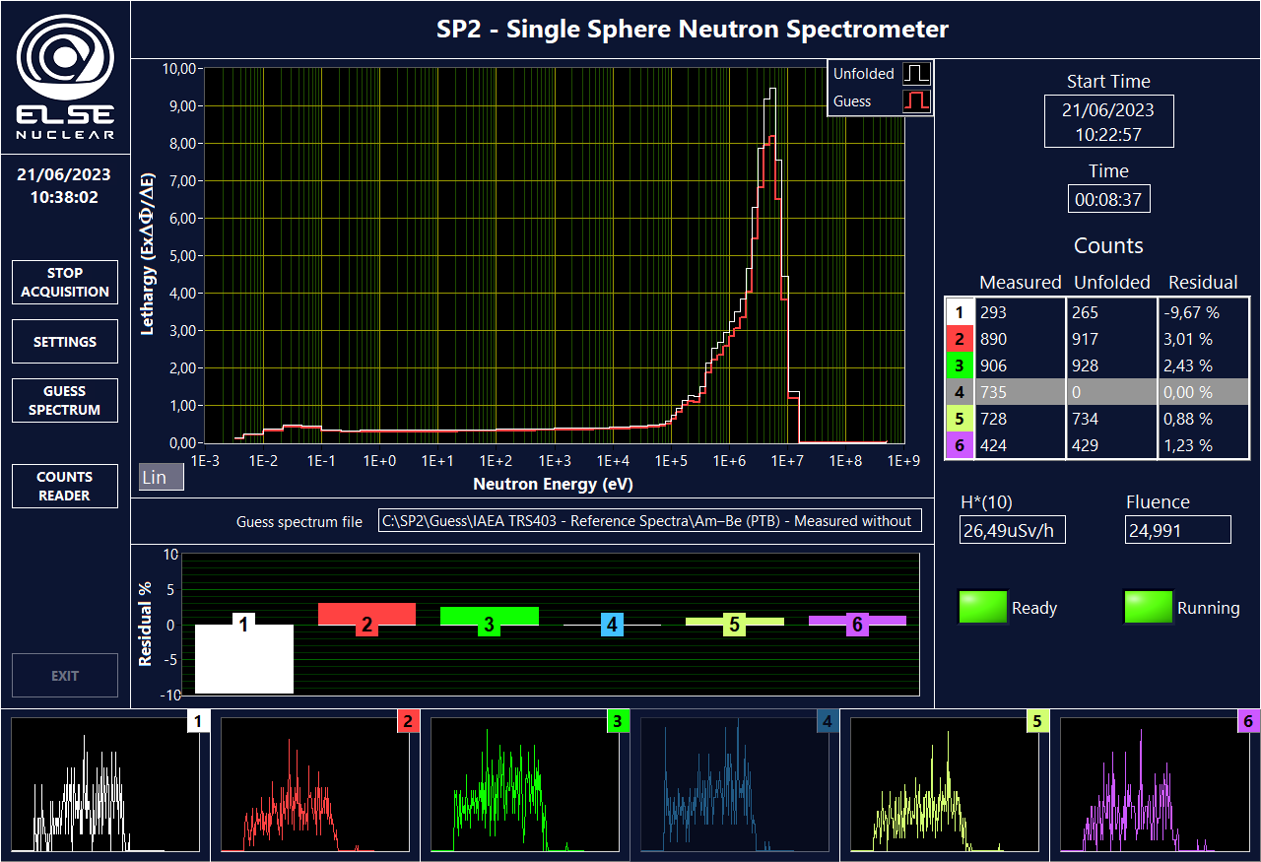Click the Unfolded legend line icon
This screenshot has width=1261, height=862.
917,74
